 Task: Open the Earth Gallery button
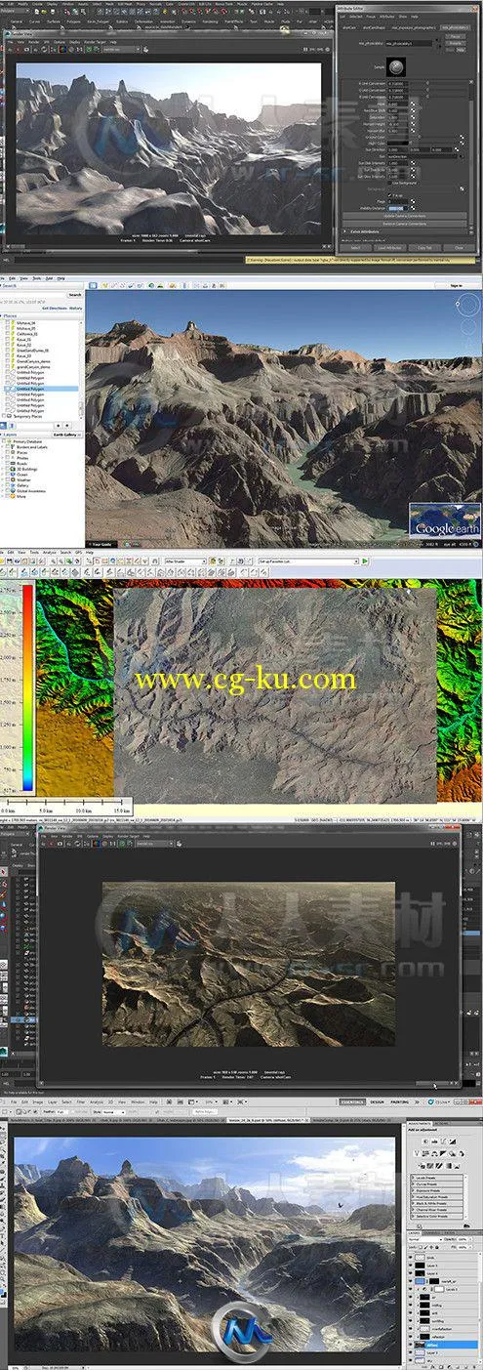pyautogui.click(x=65, y=434)
